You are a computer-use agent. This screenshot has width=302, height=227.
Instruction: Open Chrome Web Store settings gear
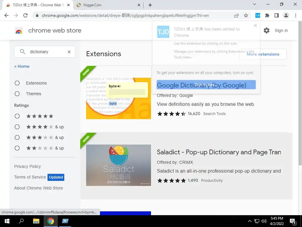(x=267, y=30)
